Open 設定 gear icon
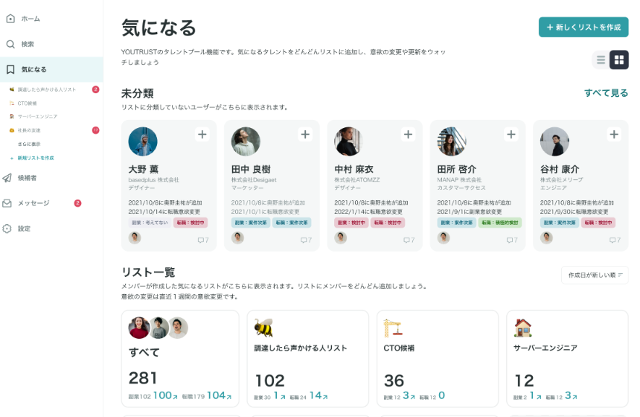This screenshot has height=417, width=640. click(x=8, y=229)
